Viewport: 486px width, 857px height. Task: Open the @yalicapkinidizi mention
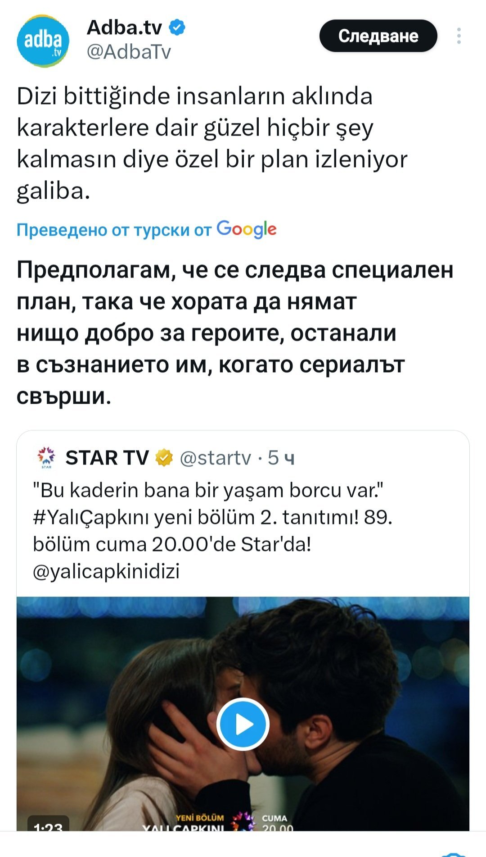pos(106,571)
